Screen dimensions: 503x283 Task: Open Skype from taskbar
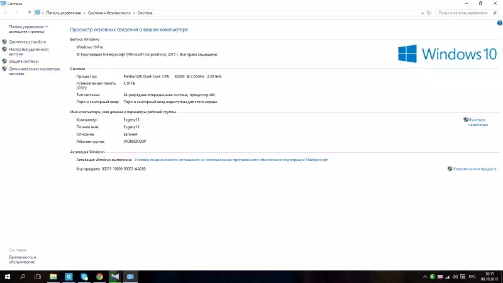pyautogui.click(x=84, y=277)
